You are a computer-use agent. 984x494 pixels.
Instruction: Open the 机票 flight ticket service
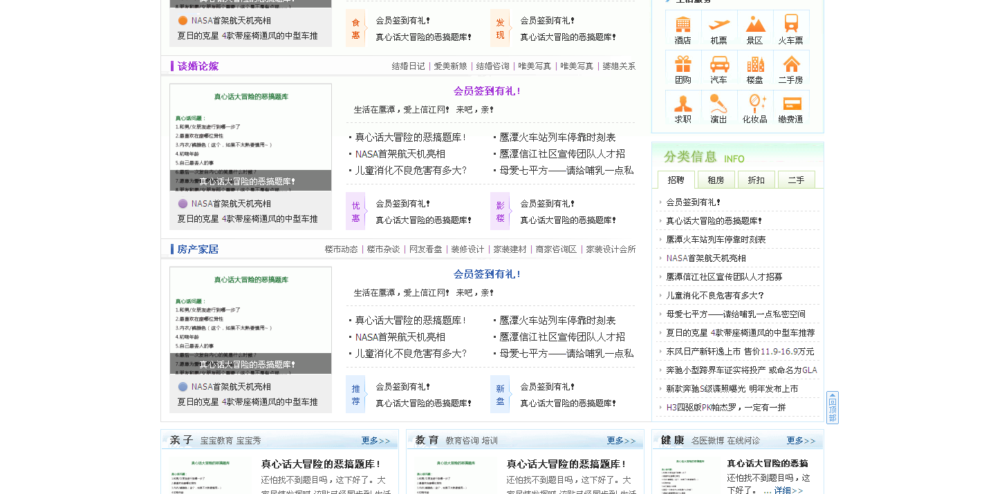[x=719, y=28]
